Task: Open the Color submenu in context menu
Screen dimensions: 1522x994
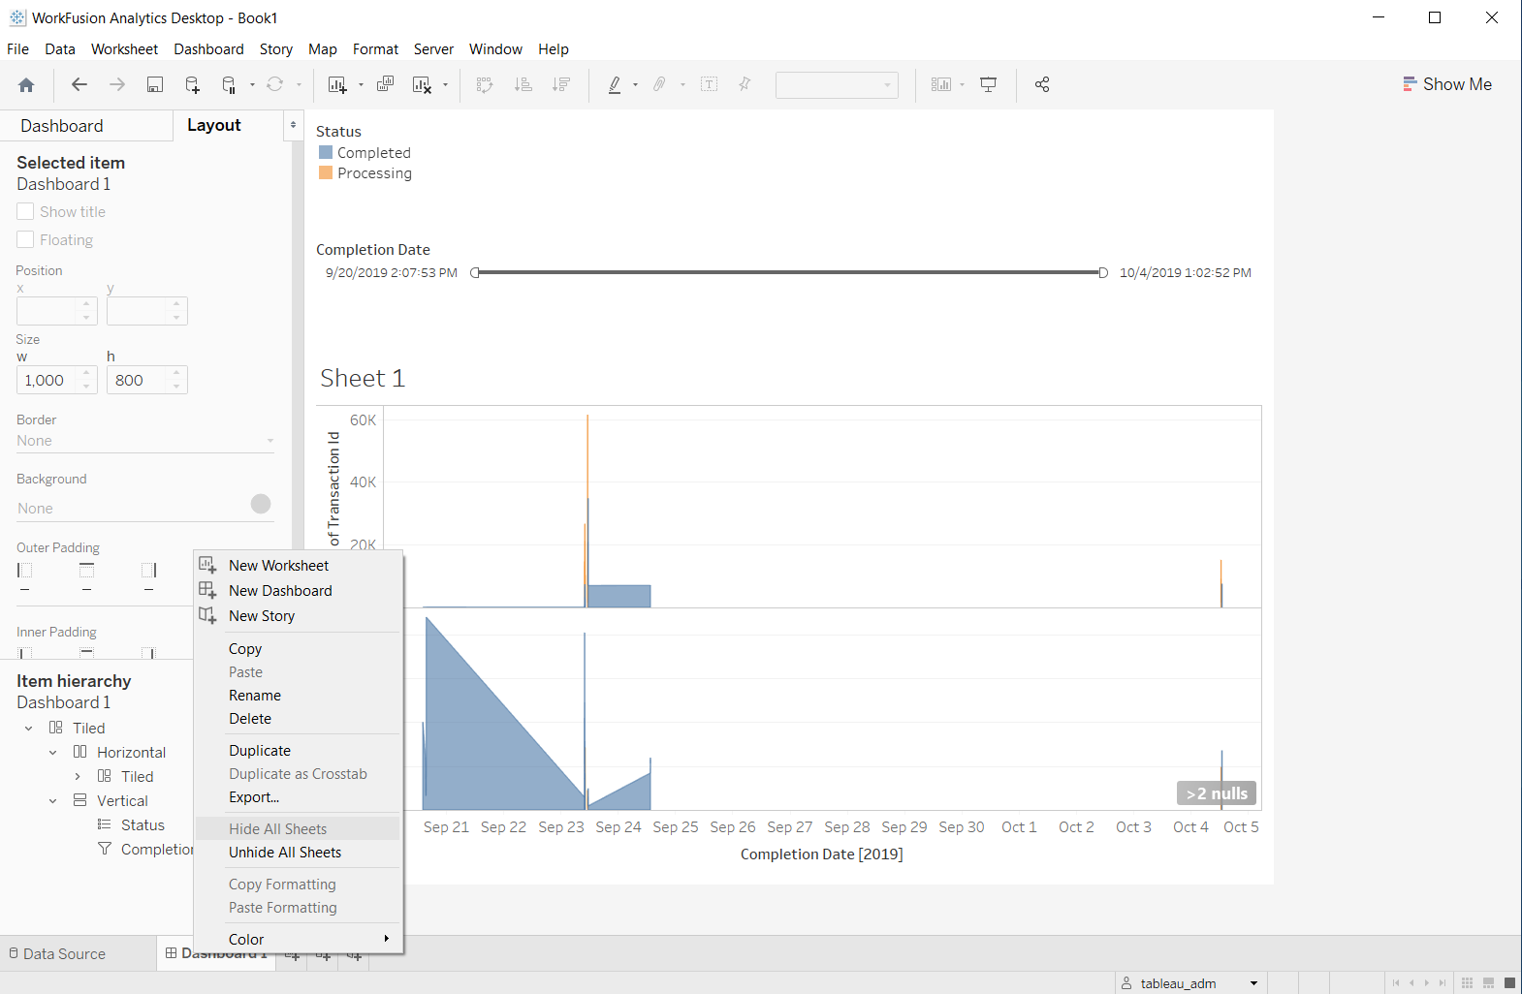Action: [x=299, y=940]
